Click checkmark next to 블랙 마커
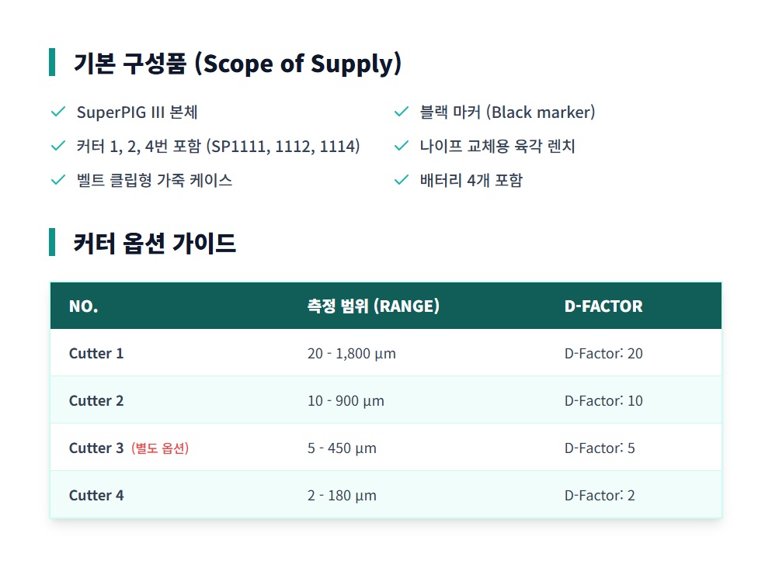 coord(401,112)
